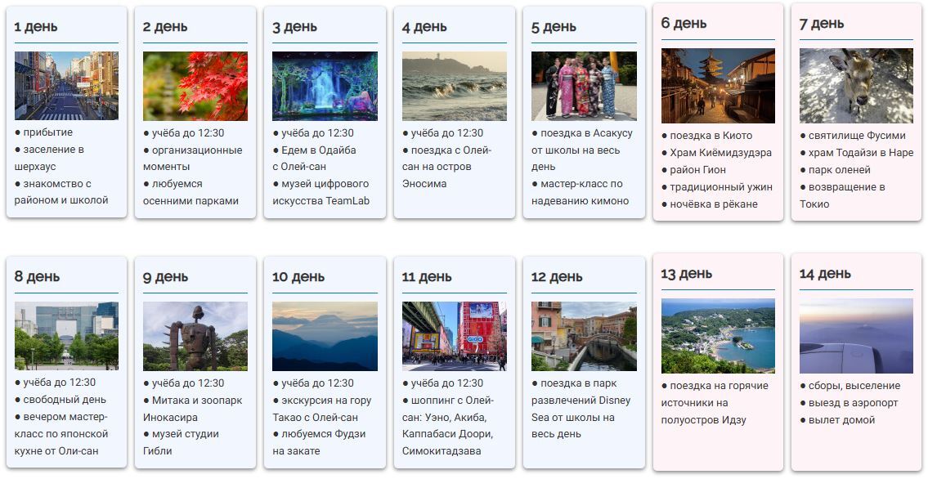
Task: Click the "8 день" card heading
Action: click(37, 277)
